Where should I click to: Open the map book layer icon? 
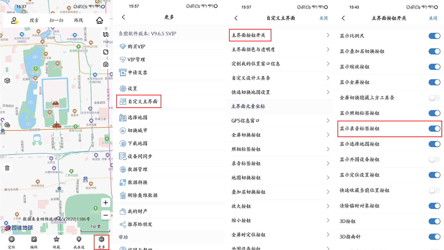[x=106, y=34]
